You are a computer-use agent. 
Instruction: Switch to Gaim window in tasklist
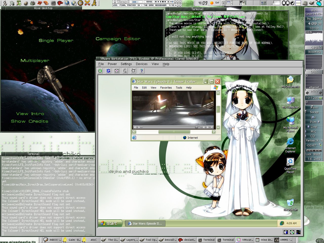72,240
